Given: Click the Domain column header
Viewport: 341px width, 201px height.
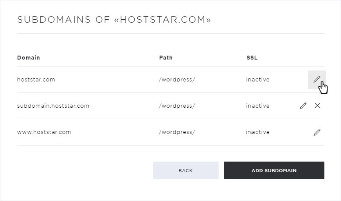Looking at the screenshot, I should (x=28, y=58).
